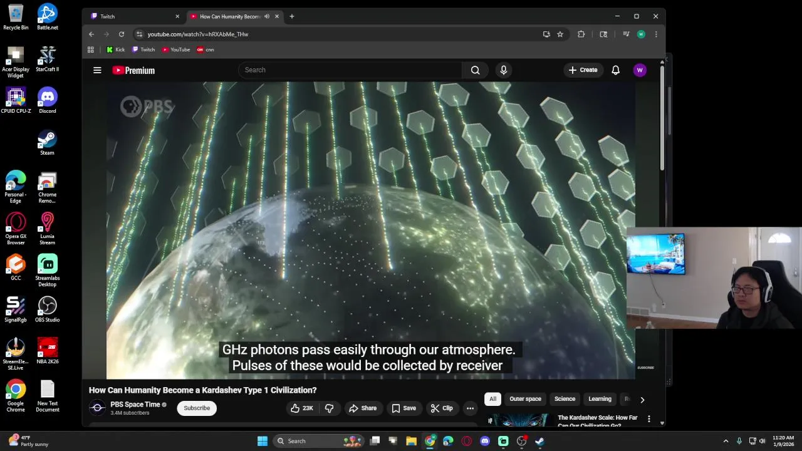Open Steam desktop shortcut

pyautogui.click(x=48, y=142)
